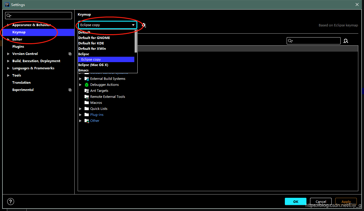Click project-level icon beside Version Control
This screenshot has width=364, height=211.
[70, 54]
